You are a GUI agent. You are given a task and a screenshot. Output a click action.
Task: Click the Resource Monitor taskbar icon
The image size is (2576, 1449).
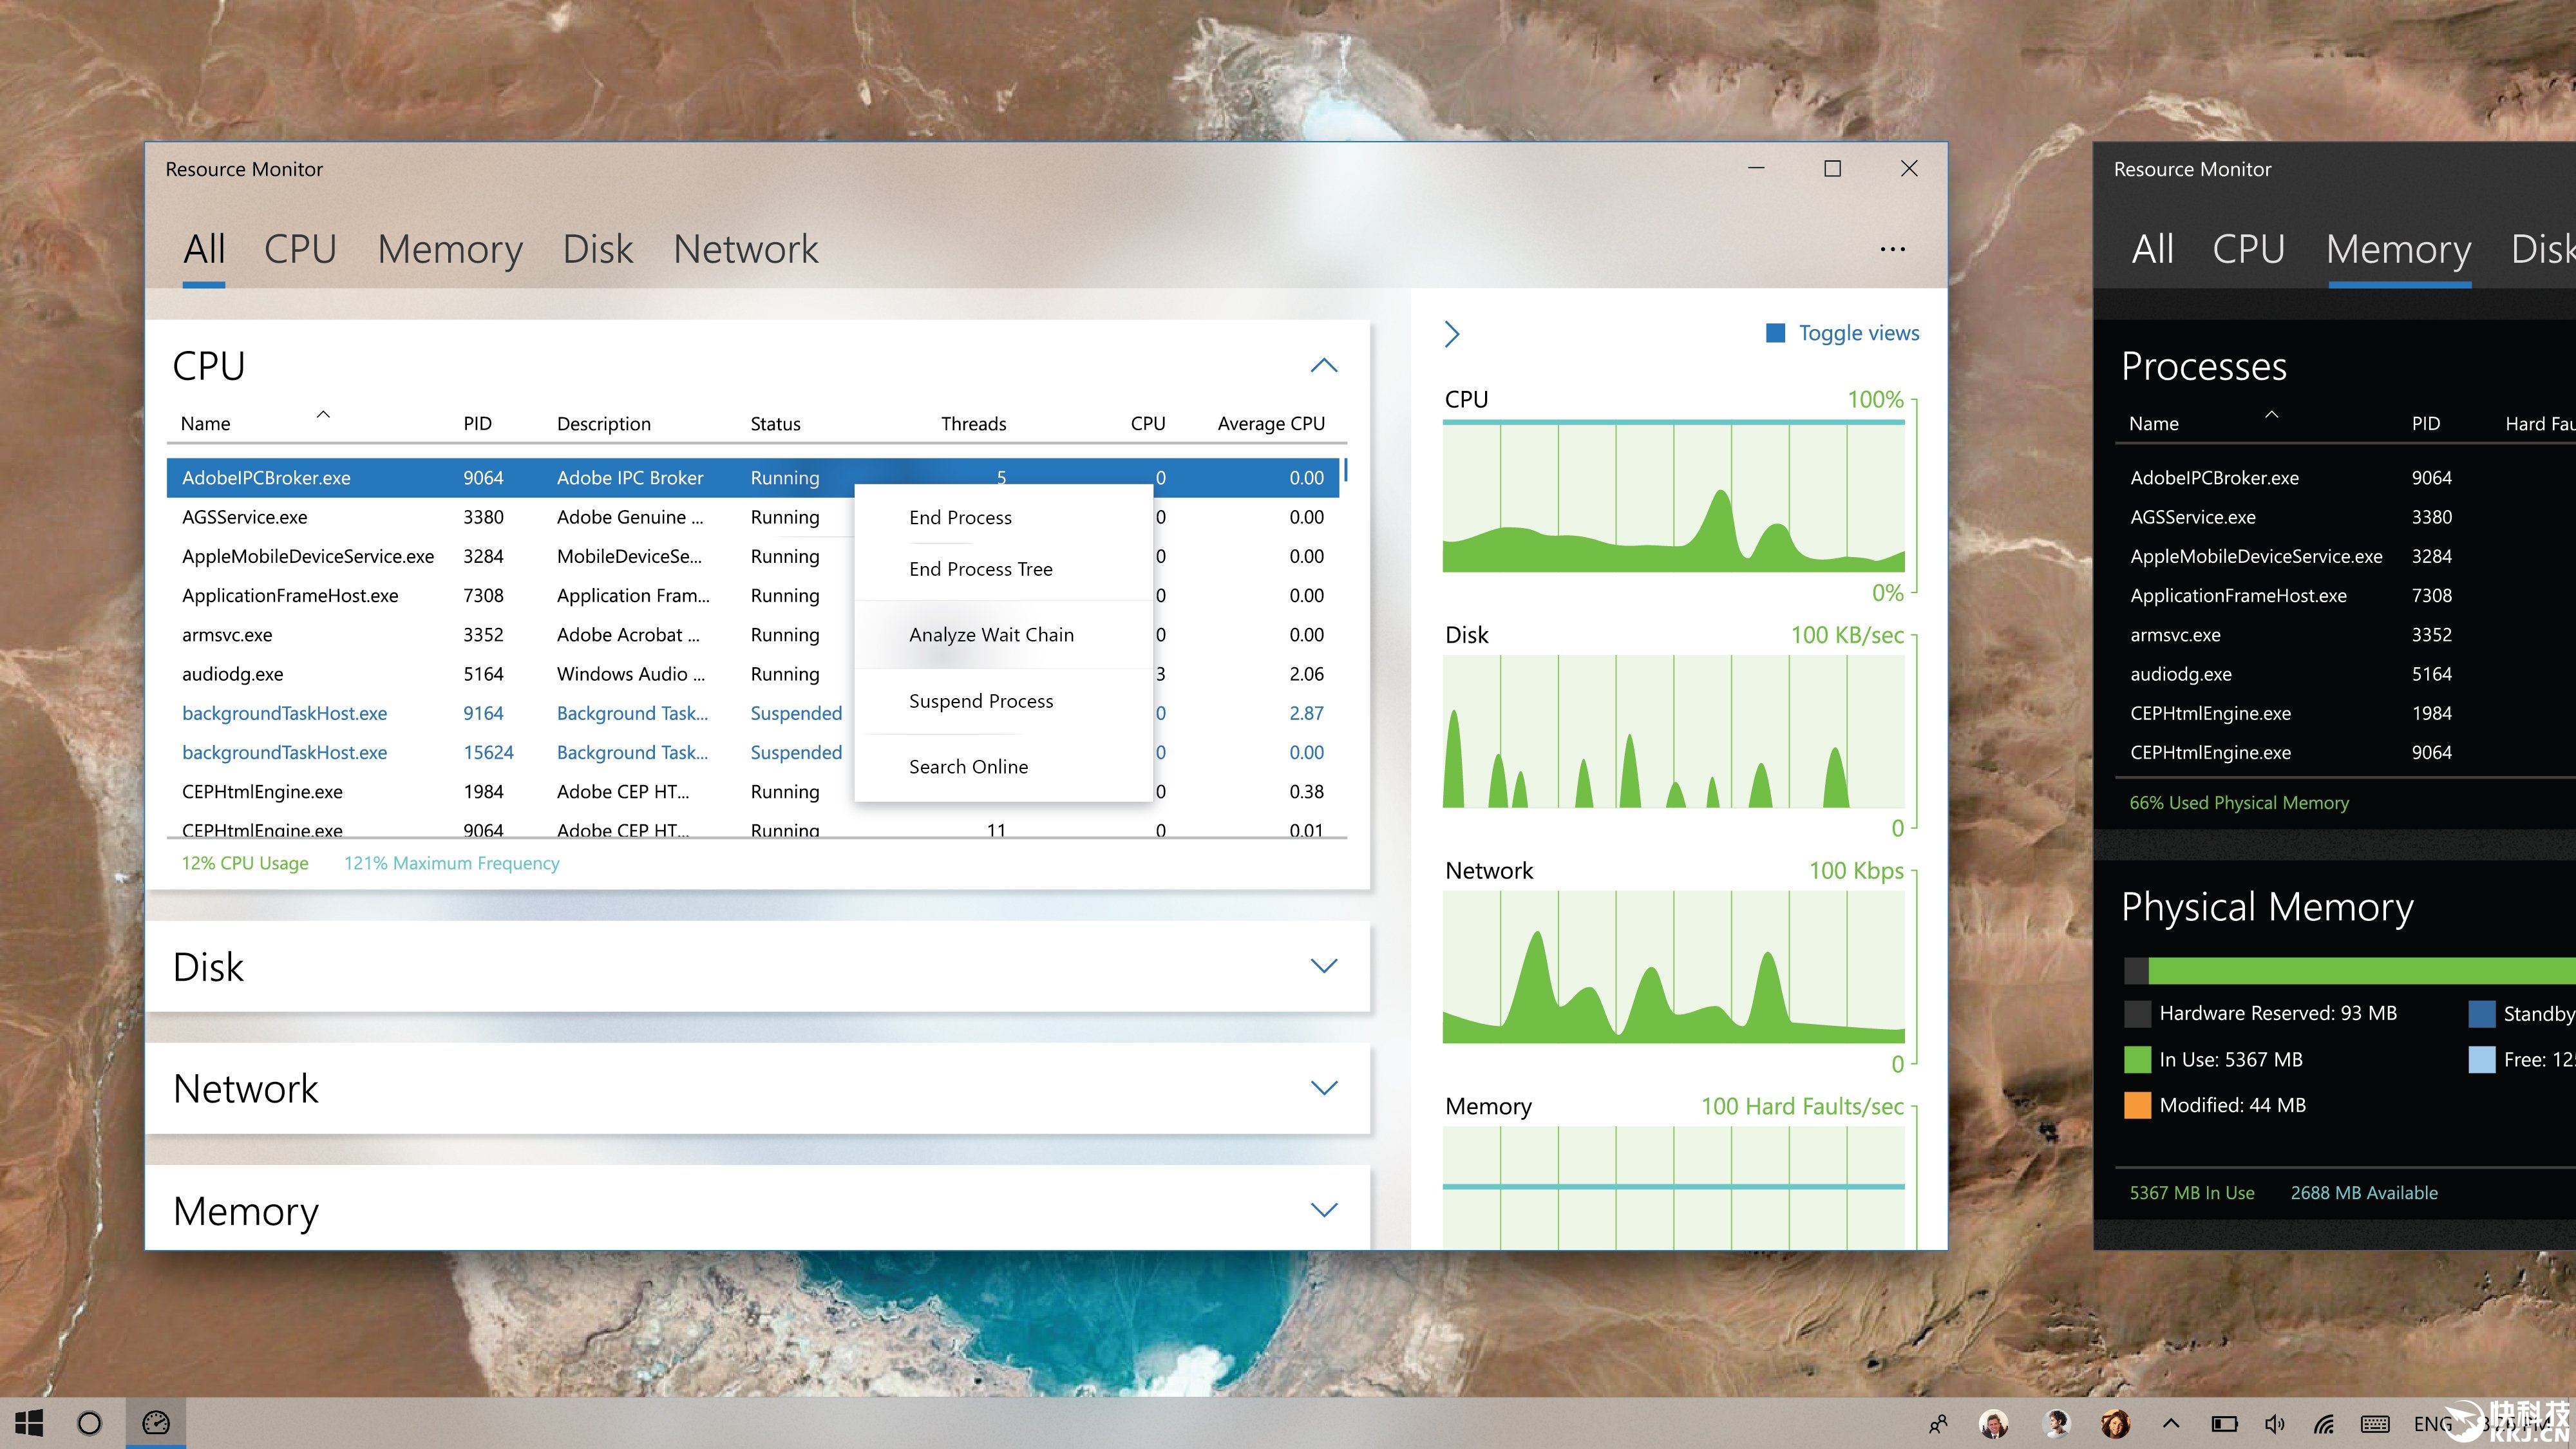pyautogui.click(x=156, y=1423)
